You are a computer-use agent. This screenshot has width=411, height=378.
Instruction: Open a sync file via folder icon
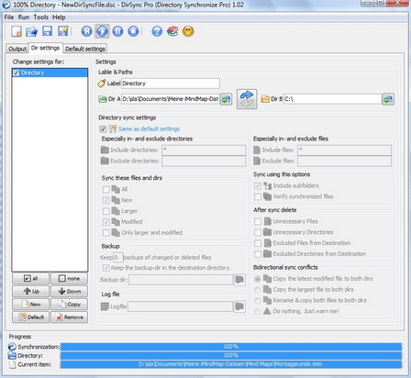click(x=31, y=31)
